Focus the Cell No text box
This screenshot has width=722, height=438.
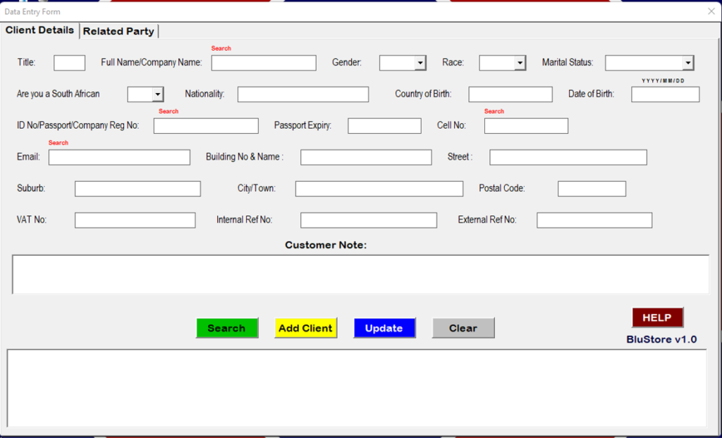pyautogui.click(x=526, y=126)
